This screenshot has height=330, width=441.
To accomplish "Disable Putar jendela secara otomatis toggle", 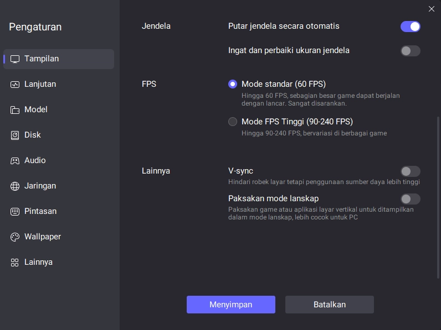I will [410, 27].
